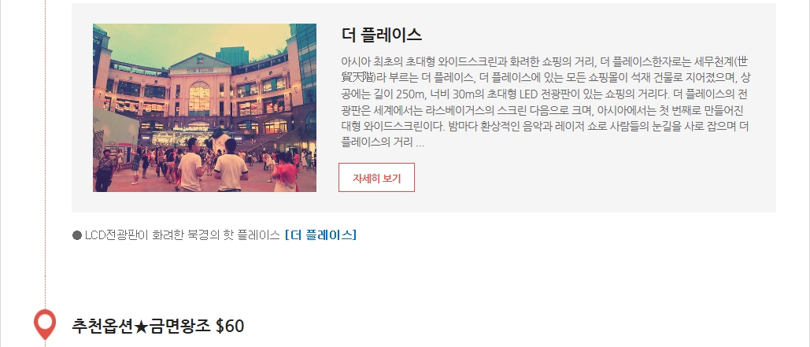Viewport: 810px width, 347px height.
Task: Click the arched window on the building photo
Action: tap(199, 98)
